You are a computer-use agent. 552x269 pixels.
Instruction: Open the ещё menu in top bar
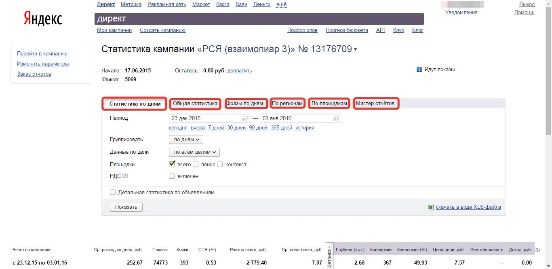pyautogui.click(x=281, y=4)
